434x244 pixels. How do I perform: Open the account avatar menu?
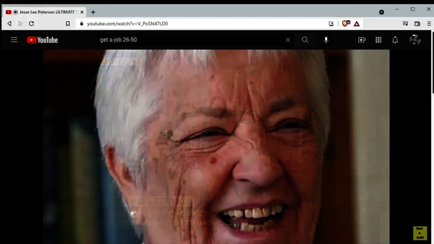[415, 40]
